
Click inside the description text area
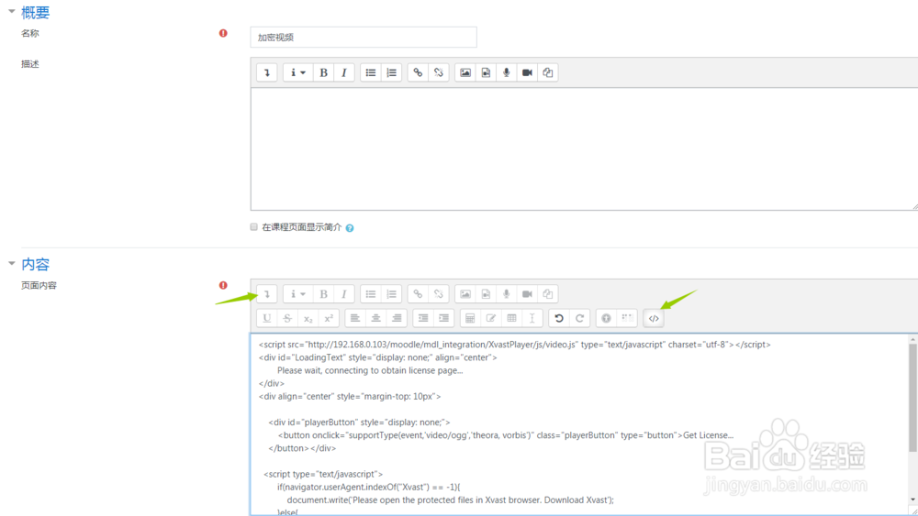[x=584, y=149]
